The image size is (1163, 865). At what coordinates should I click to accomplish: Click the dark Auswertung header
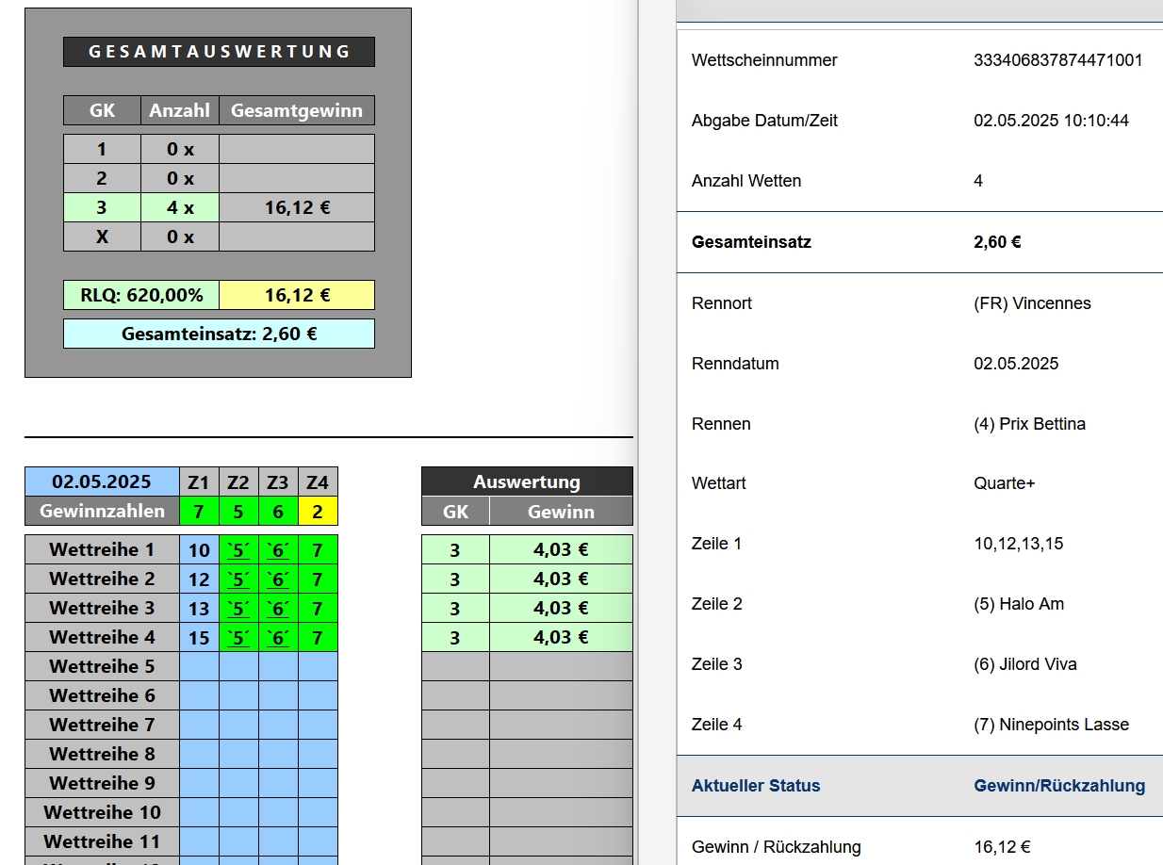527,481
